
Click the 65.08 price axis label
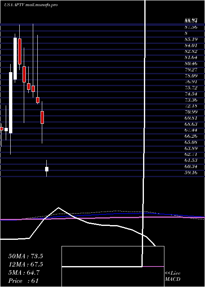pyautogui.click(x=191, y=142)
